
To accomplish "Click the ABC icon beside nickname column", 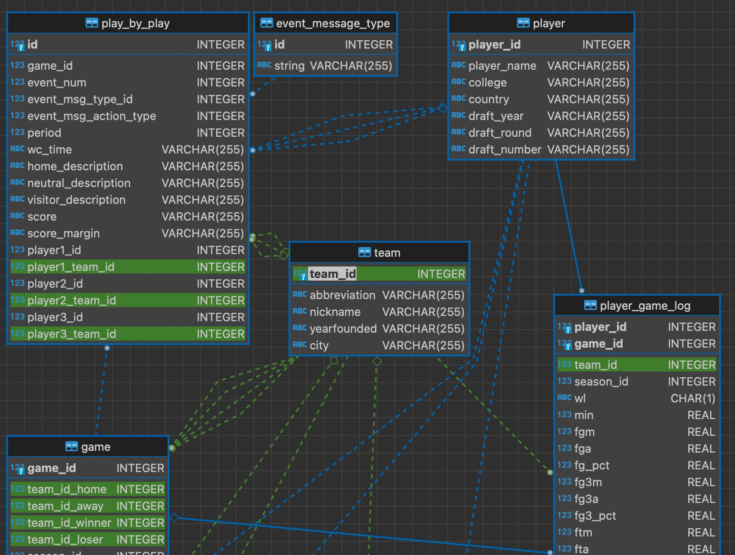I will point(300,311).
